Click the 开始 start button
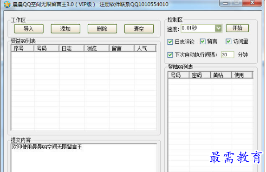266x172 pixels. (x=237, y=28)
